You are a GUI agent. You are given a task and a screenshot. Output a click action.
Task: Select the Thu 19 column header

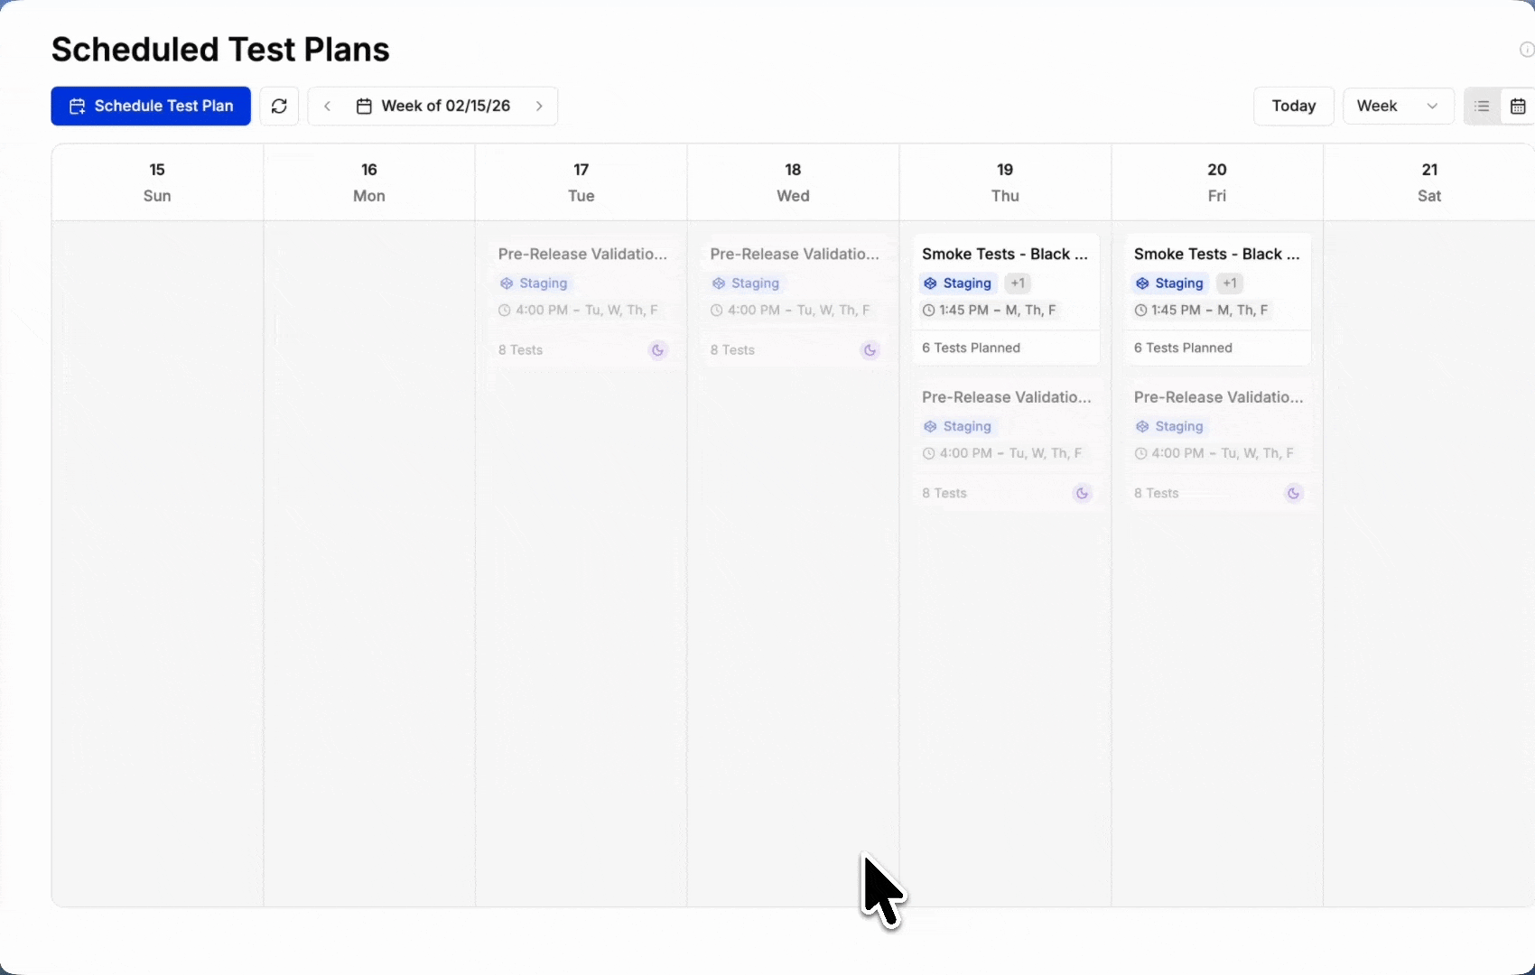(1004, 181)
